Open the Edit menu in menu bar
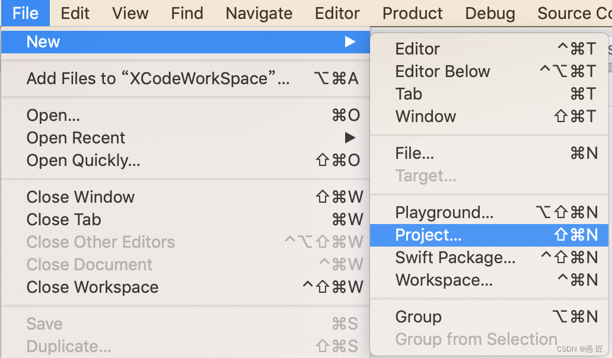The image size is (612, 358). [x=75, y=13]
